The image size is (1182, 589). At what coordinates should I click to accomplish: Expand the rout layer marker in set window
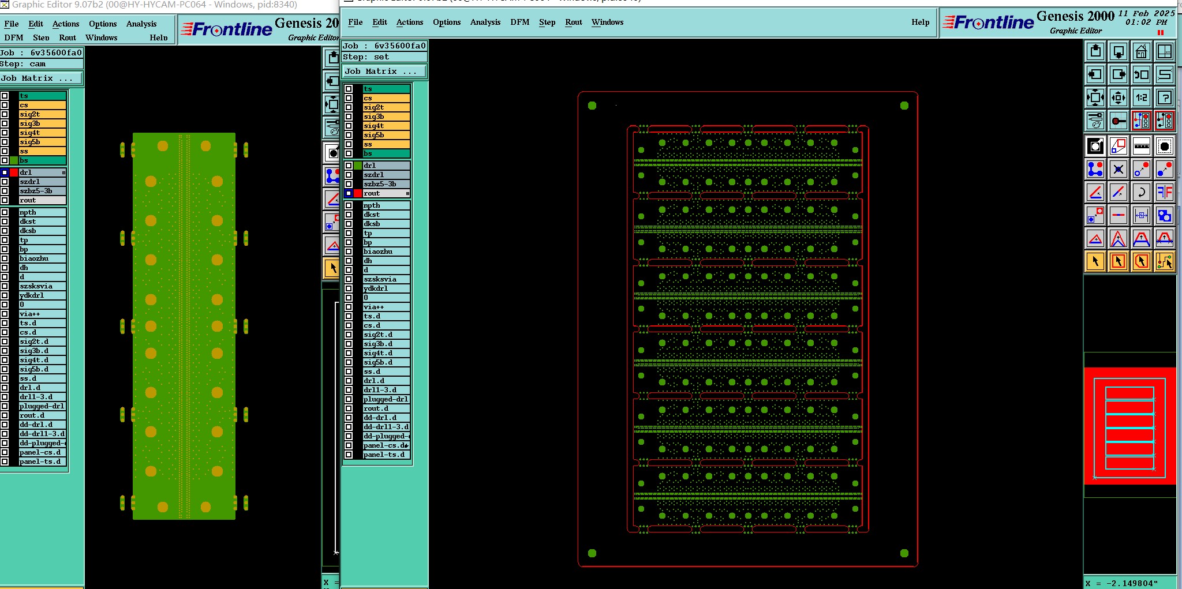coord(407,193)
